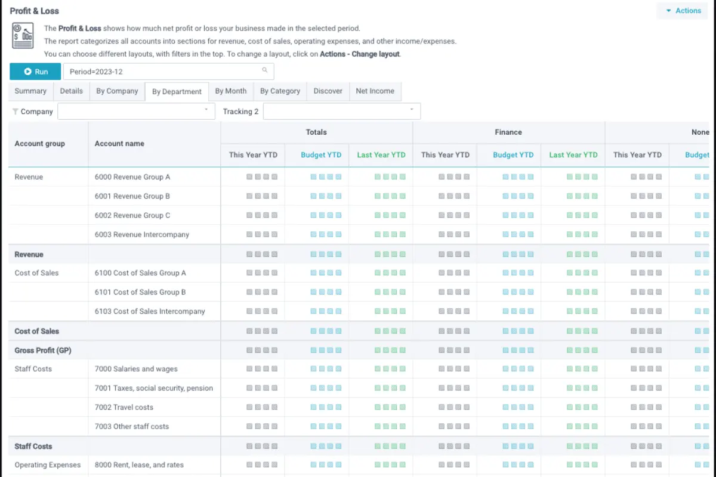Click the play icon on Run button
This screenshot has width=716, height=477.
tap(27, 72)
